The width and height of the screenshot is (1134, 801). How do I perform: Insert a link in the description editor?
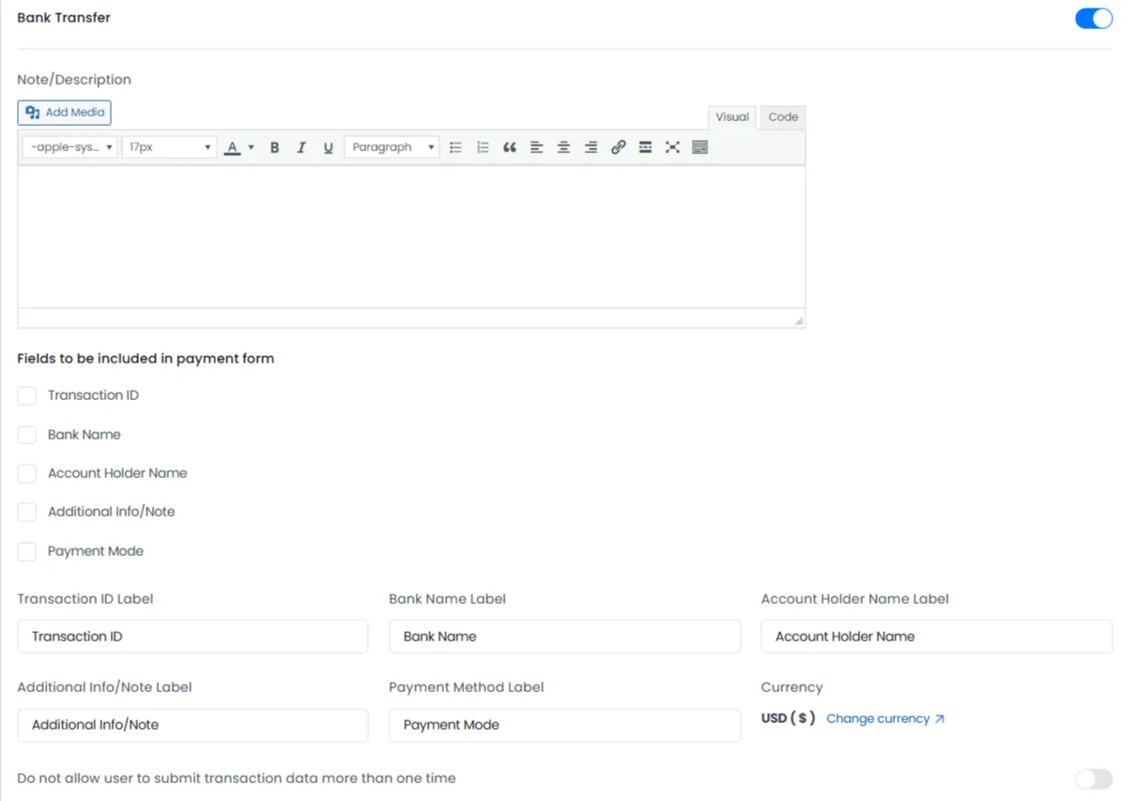pos(618,146)
